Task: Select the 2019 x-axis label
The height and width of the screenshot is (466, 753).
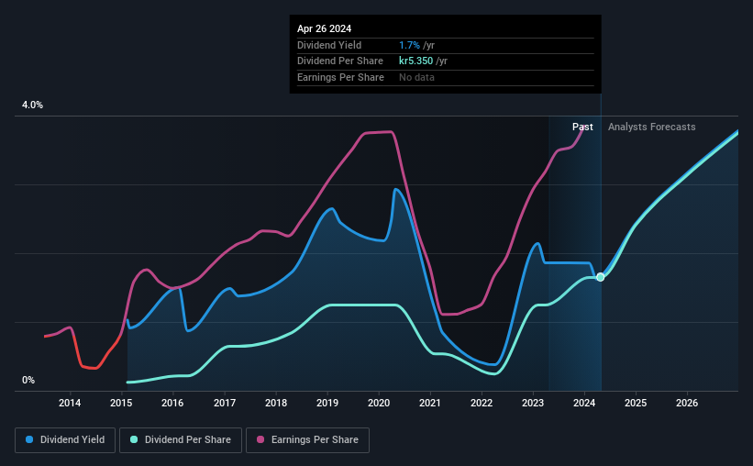Action: tap(327, 403)
